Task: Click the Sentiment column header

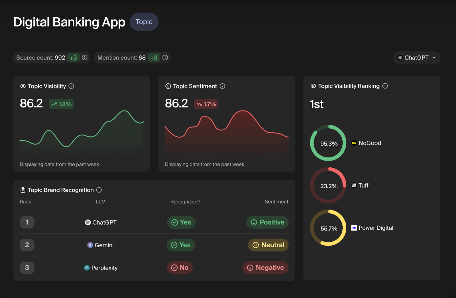Action: point(276,202)
